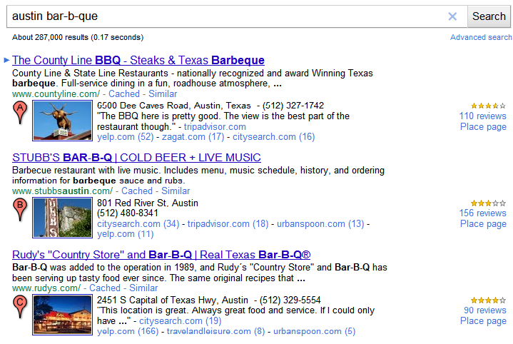Click the www.rudys.com/ URL text
The width and height of the screenshot is (513, 344).
(x=46, y=288)
